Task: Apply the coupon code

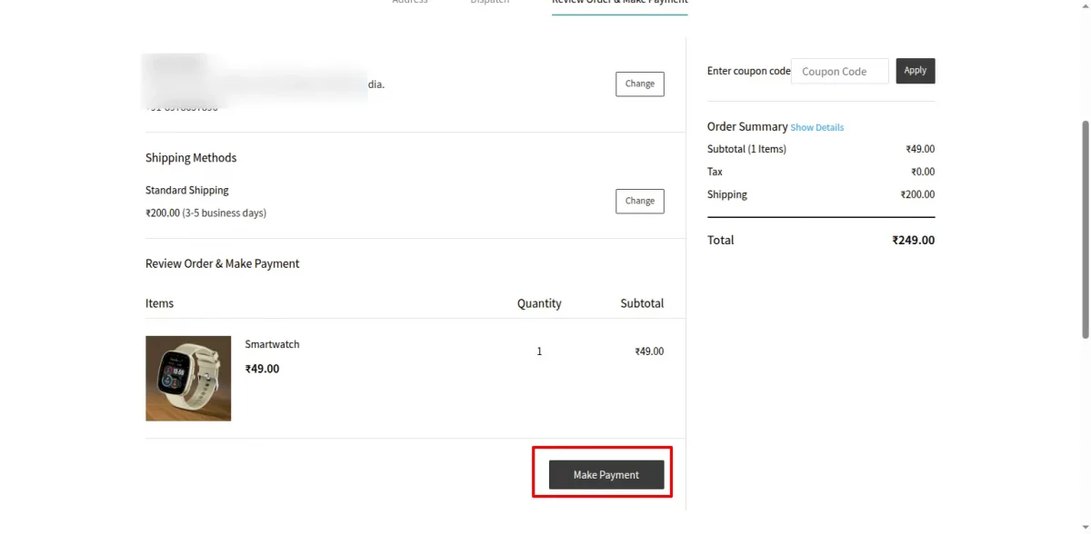Action: point(916,71)
